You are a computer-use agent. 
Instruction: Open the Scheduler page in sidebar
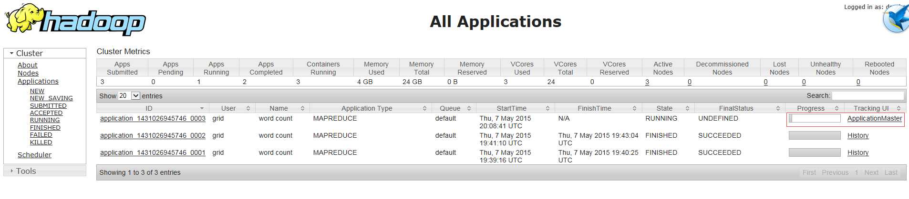tap(34, 155)
